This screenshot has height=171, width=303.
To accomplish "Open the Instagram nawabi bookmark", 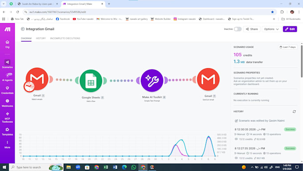I will [184, 19].
